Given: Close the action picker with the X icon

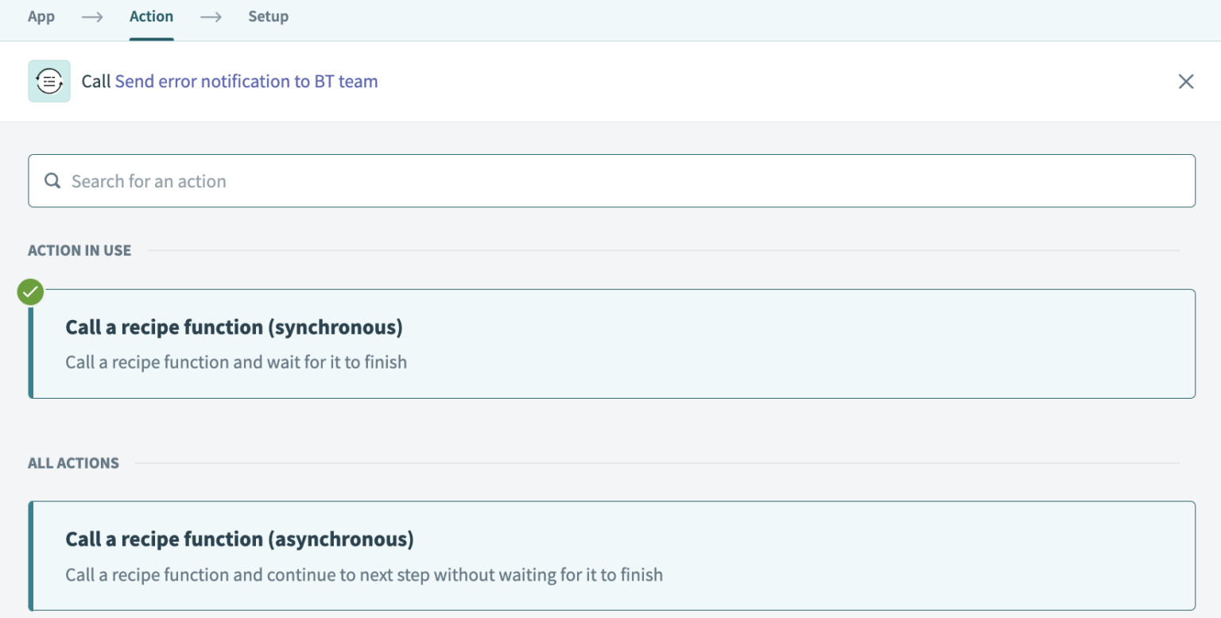Looking at the screenshot, I should coord(1185,81).
